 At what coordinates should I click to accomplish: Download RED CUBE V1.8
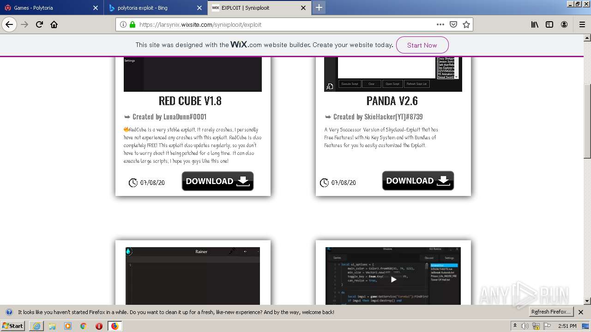pyautogui.click(x=217, y=181)
